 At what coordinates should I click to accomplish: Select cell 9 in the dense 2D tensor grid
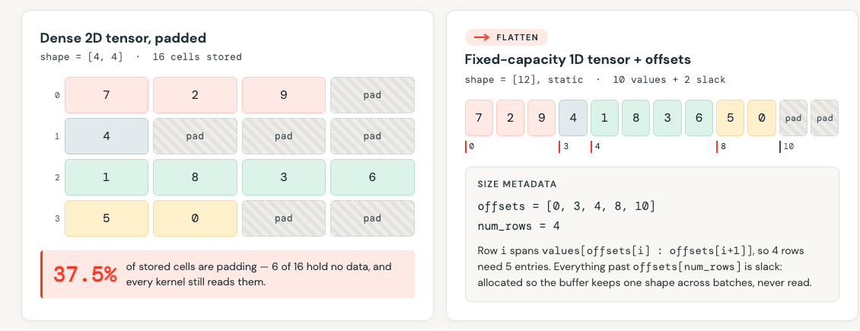284,95
